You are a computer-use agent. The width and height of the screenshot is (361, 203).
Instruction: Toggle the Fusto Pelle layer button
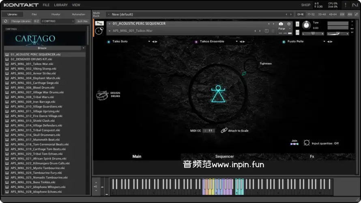click(x=284, y=41)
